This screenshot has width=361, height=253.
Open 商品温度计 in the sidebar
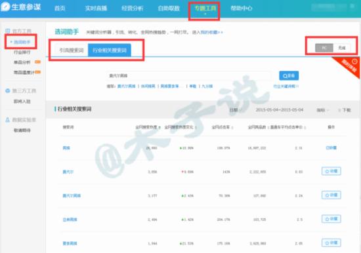point(24,72)
